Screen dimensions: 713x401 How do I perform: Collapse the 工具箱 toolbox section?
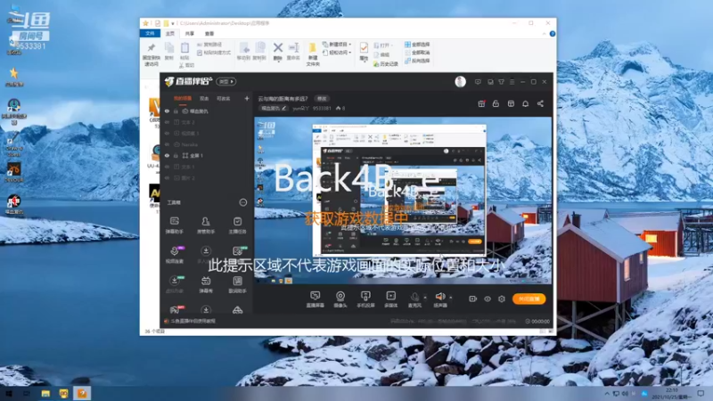click(243, 202)
